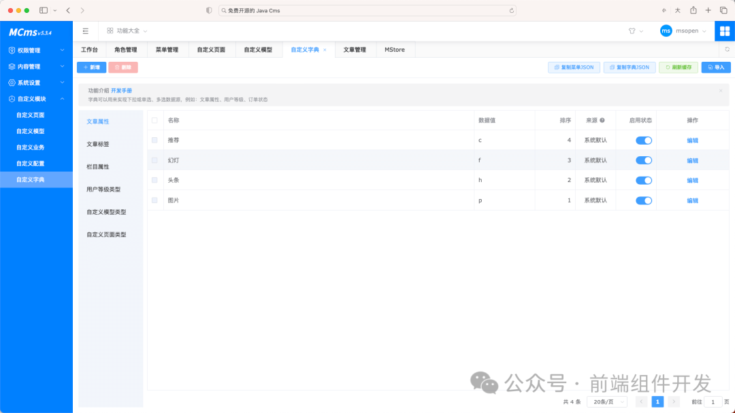This screenshot has width=735, height=413.
Task: Click the 刷新缓存 button
Action: pyautogui.click(x=678, y=67)
